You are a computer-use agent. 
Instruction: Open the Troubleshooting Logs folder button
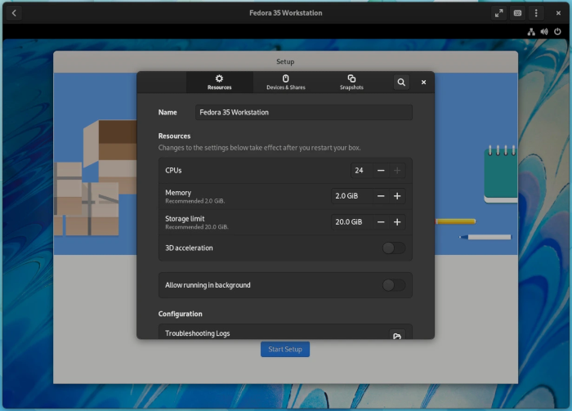click(x=396, y=335)
